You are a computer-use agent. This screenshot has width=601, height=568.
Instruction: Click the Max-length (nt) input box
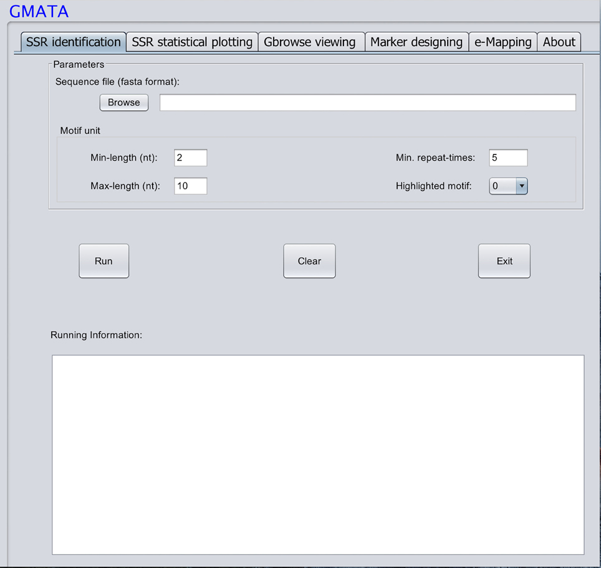[x=190, y=186]
